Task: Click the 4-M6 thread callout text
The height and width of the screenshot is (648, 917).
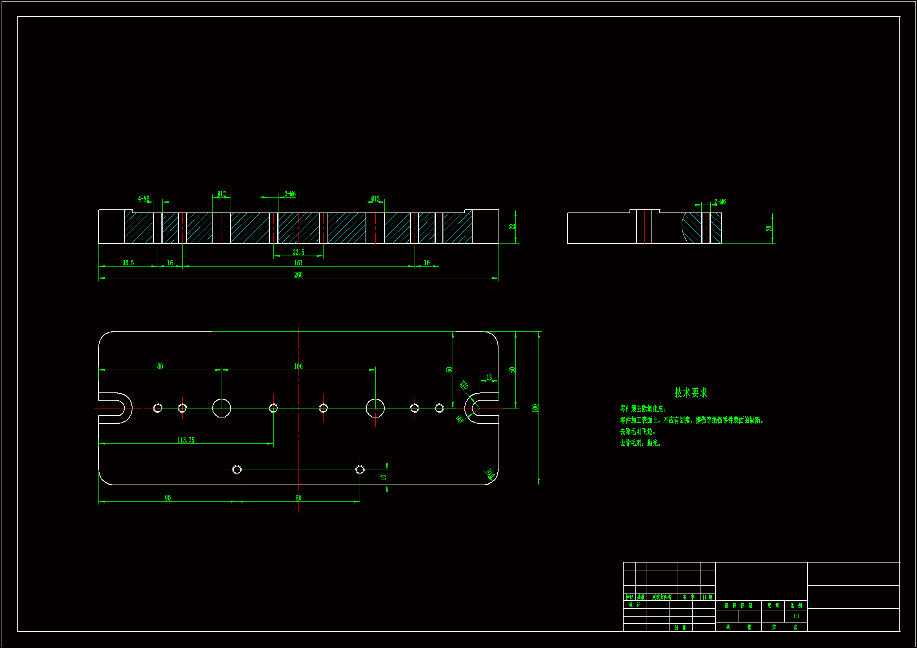Action: point(144,199)
